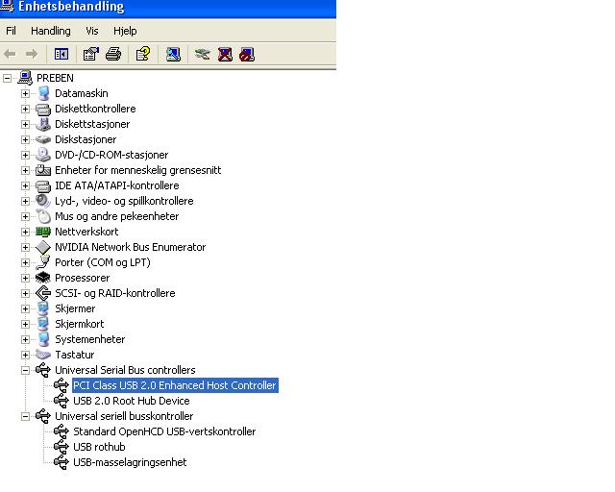Select Enheter for menneskelig grensesnitt
Image resolution: width=615 pixels, height=492 pixels.
pyautogui.click(x=138, y=170)
